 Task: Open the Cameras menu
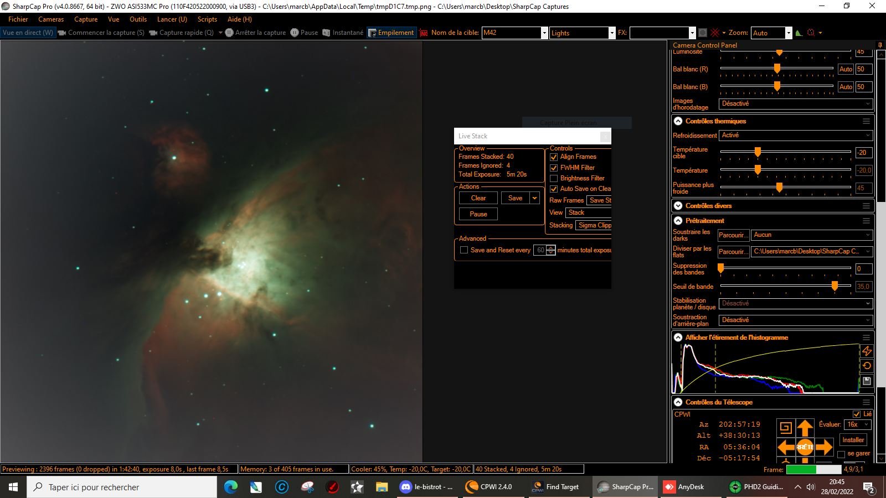tap(51, 19)
